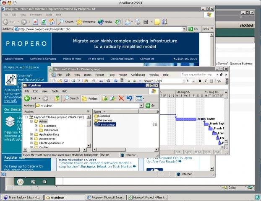Expand References folder in Folders tree
Screen dimensions: 261x201
pos(36,130)
